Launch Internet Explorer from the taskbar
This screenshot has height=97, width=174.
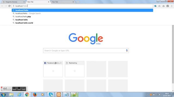(x=19, y=95)
